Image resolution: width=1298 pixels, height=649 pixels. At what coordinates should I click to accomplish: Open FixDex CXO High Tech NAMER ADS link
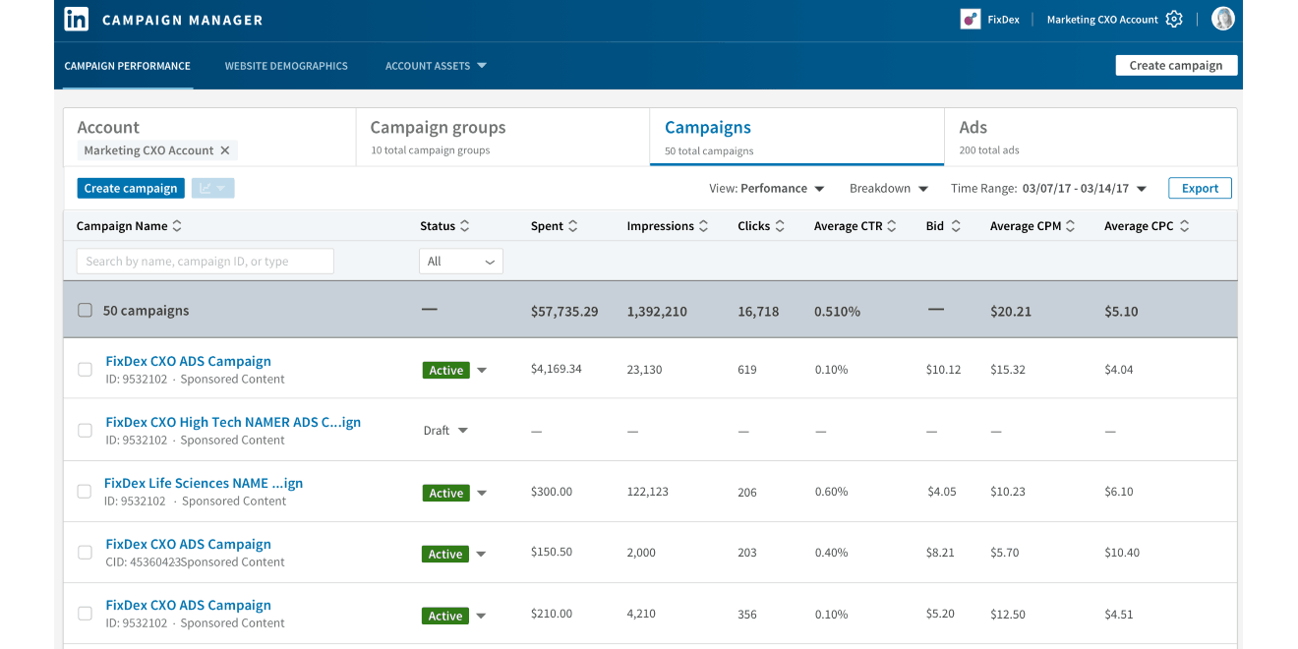coord(233,422)
